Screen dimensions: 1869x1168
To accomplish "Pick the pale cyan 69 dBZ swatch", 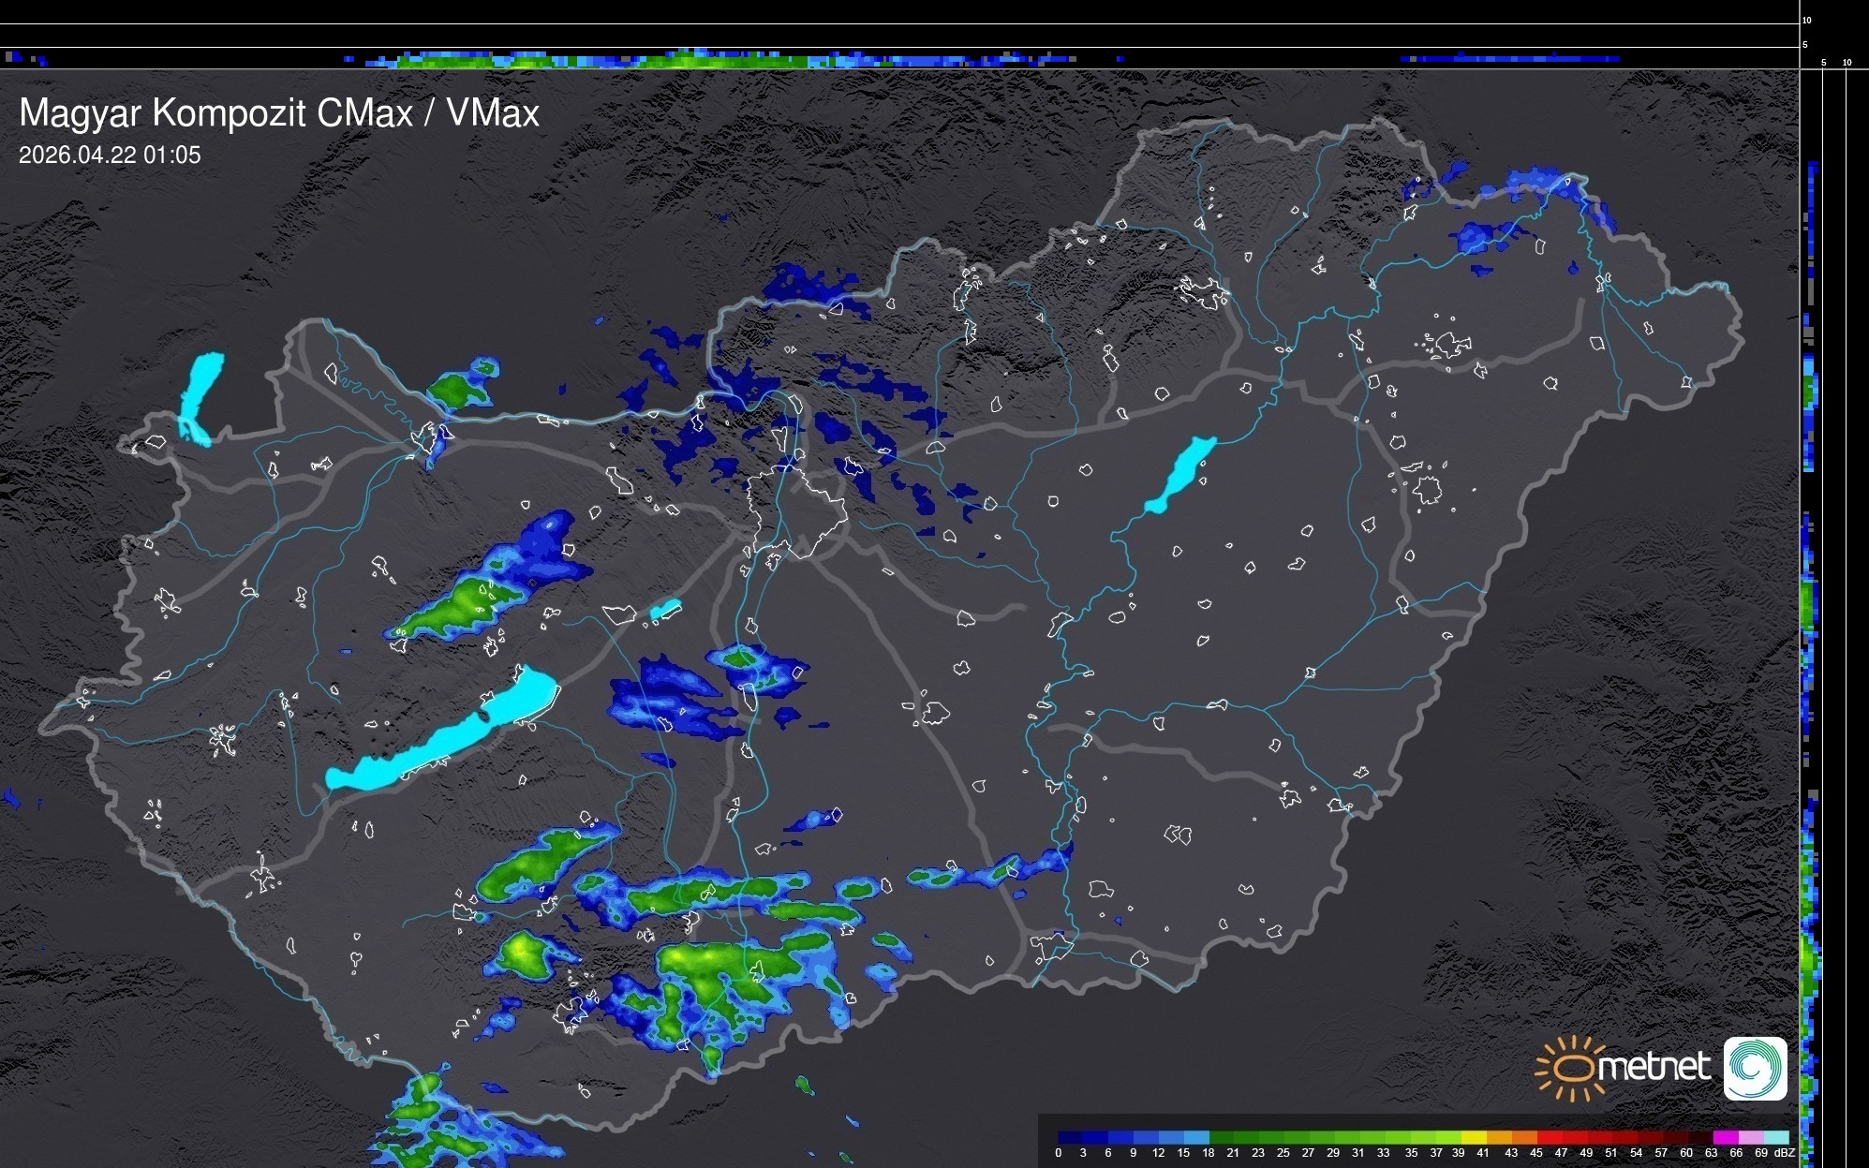I will [x=1776, y=1137].
